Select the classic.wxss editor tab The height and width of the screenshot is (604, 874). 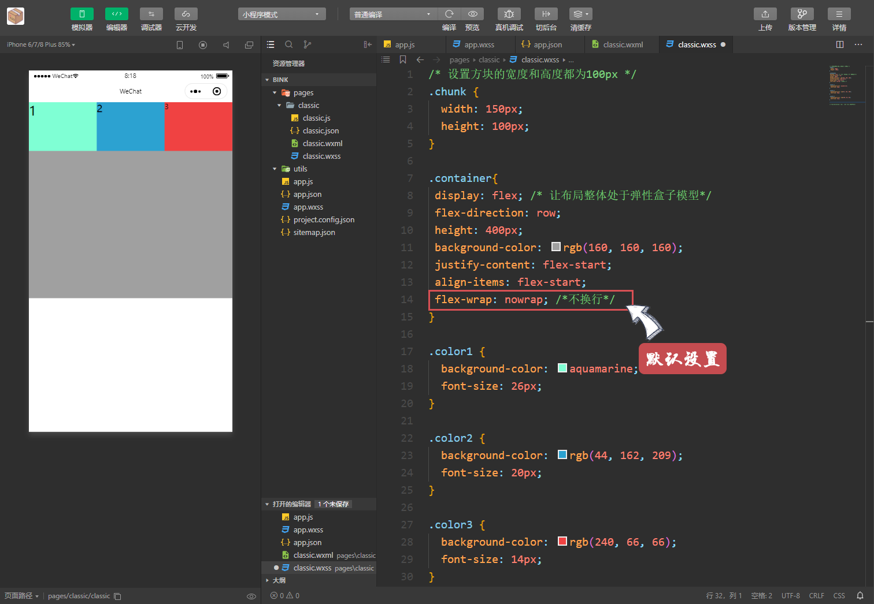697,44
